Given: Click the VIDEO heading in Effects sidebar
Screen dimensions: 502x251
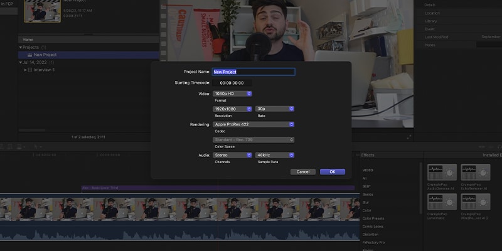Looking at the screenshot, I should click(x=368, y=170).
